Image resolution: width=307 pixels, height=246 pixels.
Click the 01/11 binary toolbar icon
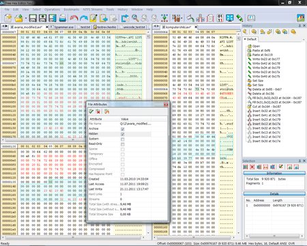point(220,18)
